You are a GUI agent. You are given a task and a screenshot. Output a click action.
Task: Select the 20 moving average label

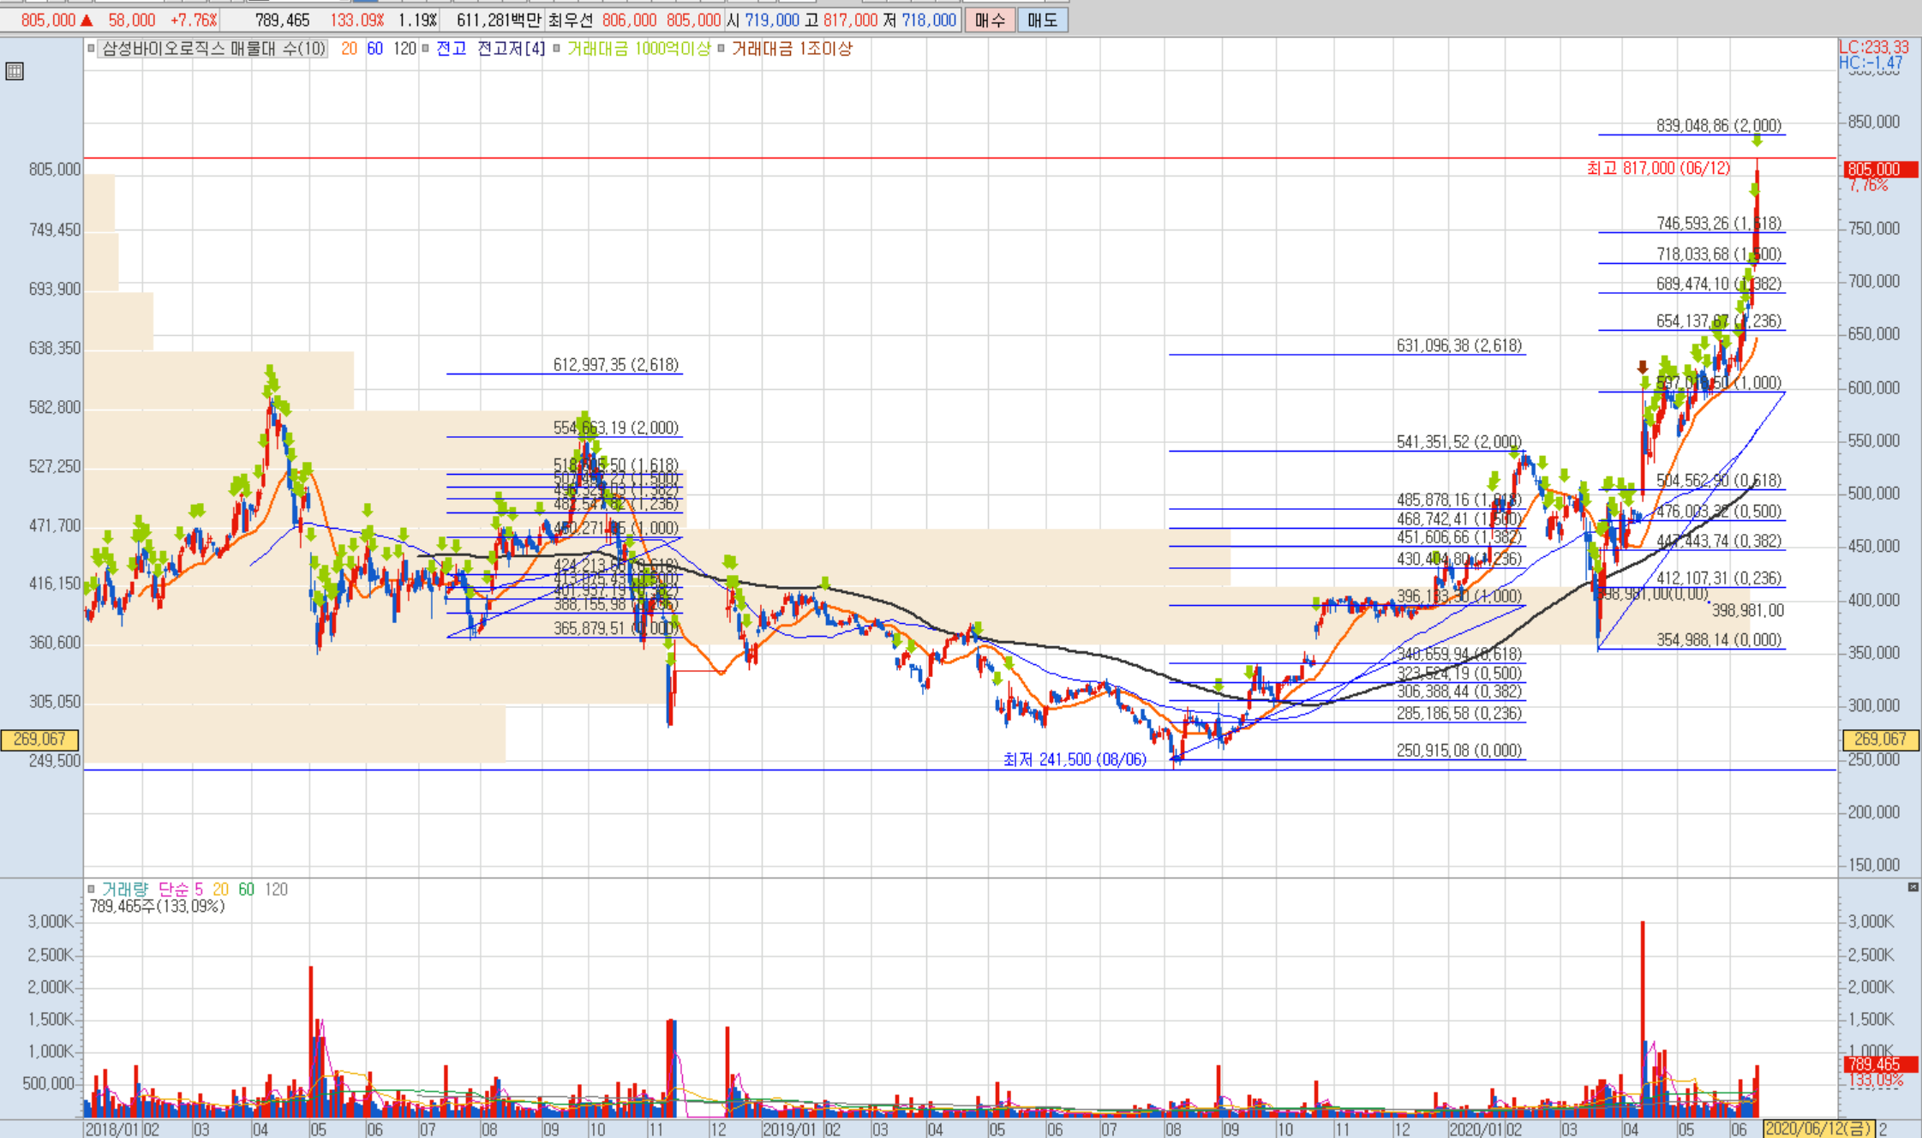(349, 49)
